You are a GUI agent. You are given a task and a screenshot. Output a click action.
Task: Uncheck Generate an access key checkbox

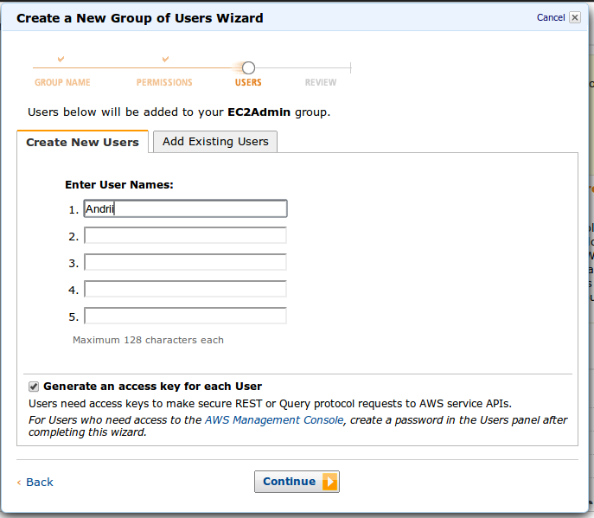(x=34, y=387)
